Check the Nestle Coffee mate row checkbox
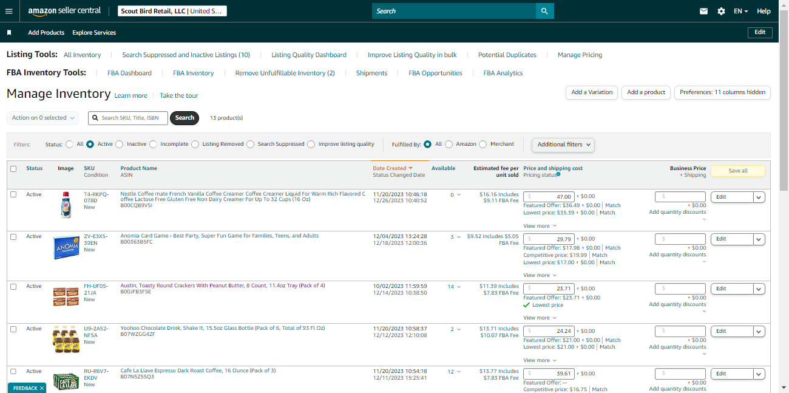 click(x=13, y=194)
